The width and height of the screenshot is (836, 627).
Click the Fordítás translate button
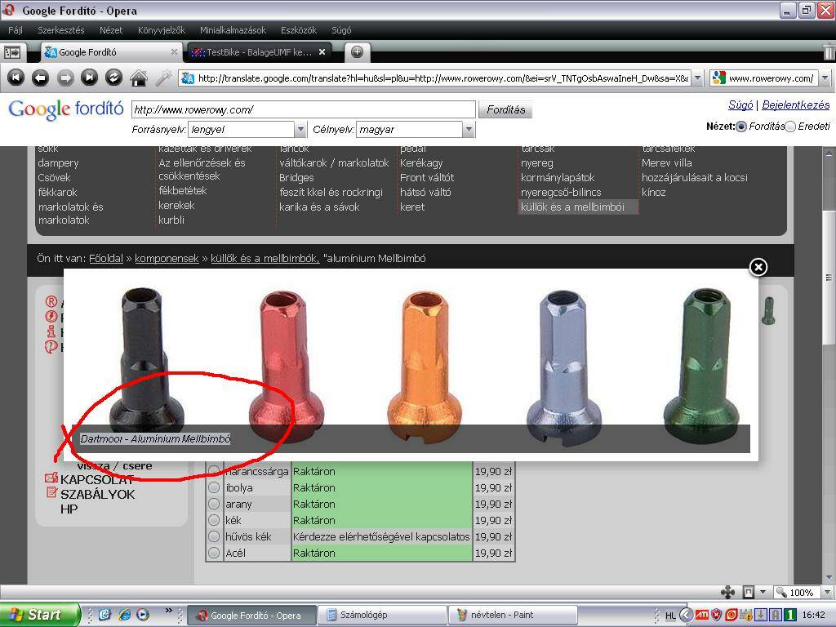[505, 109]
